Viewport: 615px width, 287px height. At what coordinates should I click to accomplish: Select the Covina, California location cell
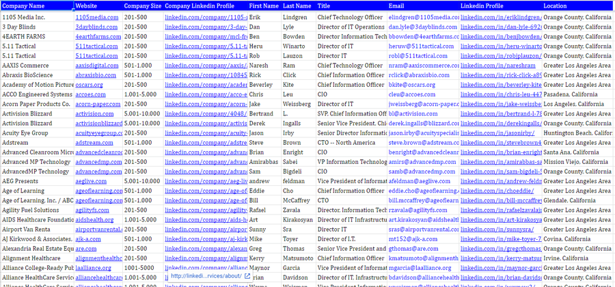(x=578, y=239)
